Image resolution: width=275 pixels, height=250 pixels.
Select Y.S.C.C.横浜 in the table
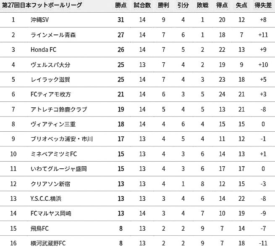click(46, 199)
